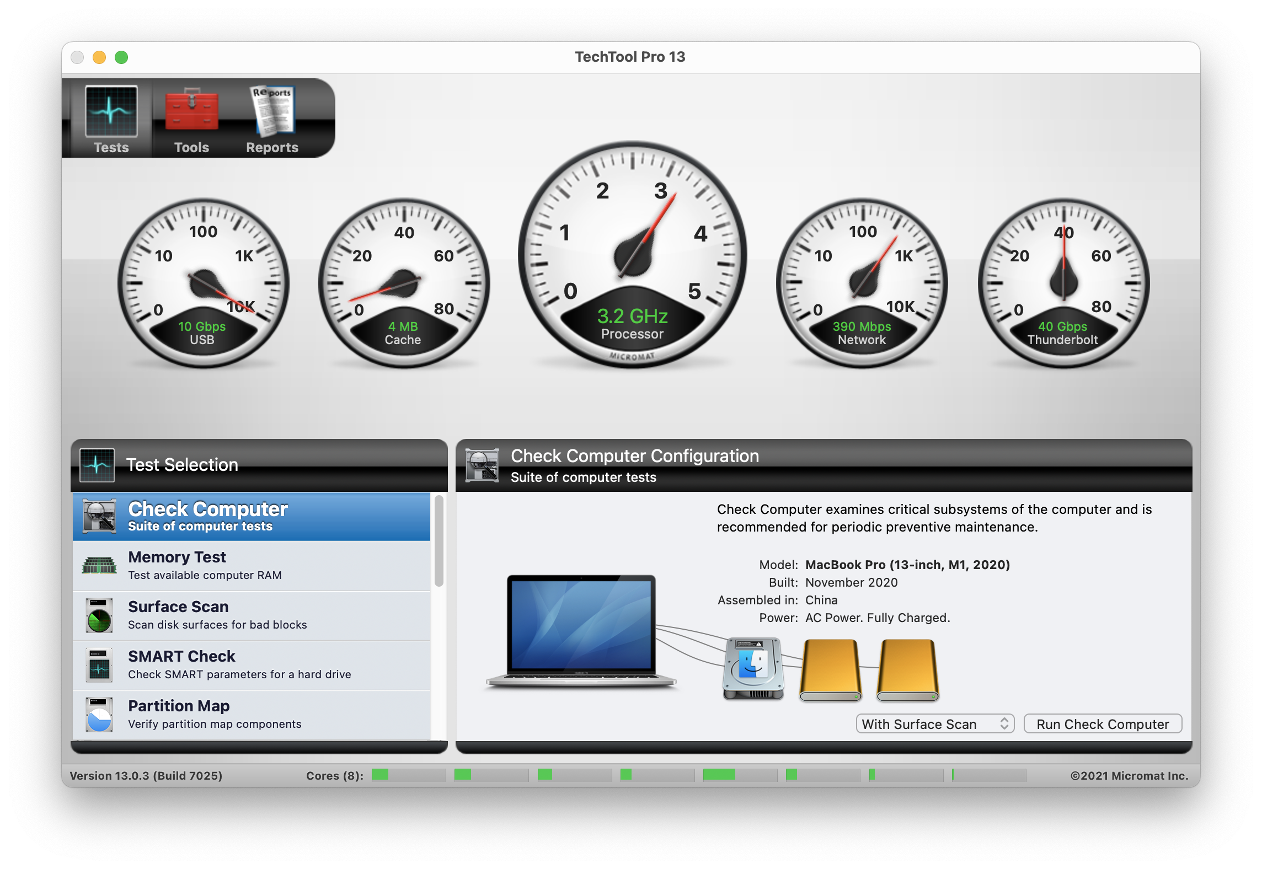Select the second orange external drive
1262x869 pixels.
click(x=908, y=670)
